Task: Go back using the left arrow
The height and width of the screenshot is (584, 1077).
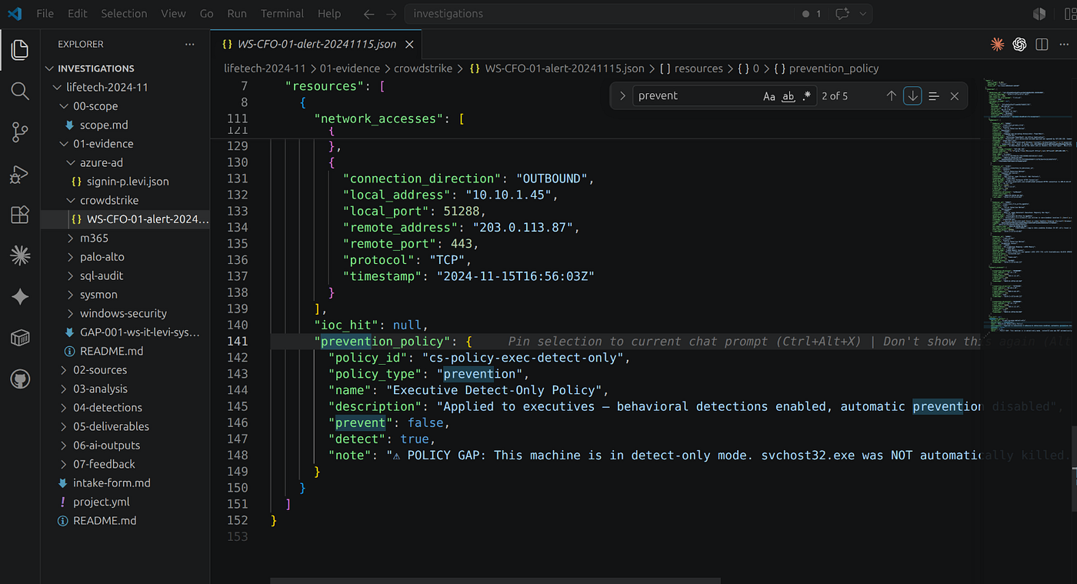Action: coord(368,14)
